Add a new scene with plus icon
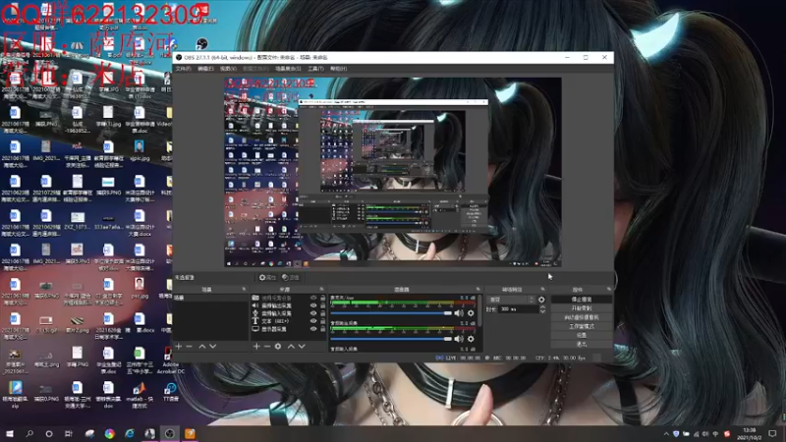 pos(179,347)
